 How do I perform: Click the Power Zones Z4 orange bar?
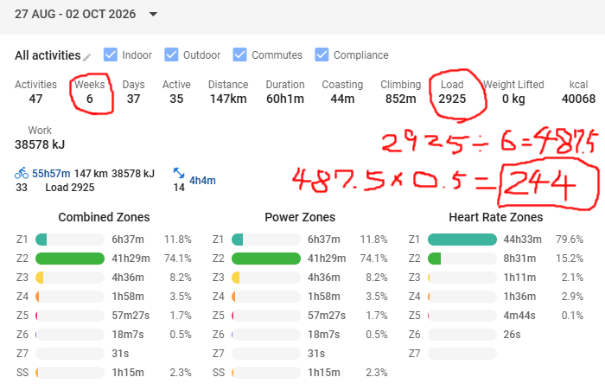point(266,297)
